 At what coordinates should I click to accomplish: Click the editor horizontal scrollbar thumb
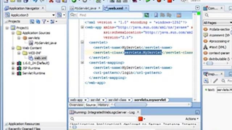coord(131,105)
